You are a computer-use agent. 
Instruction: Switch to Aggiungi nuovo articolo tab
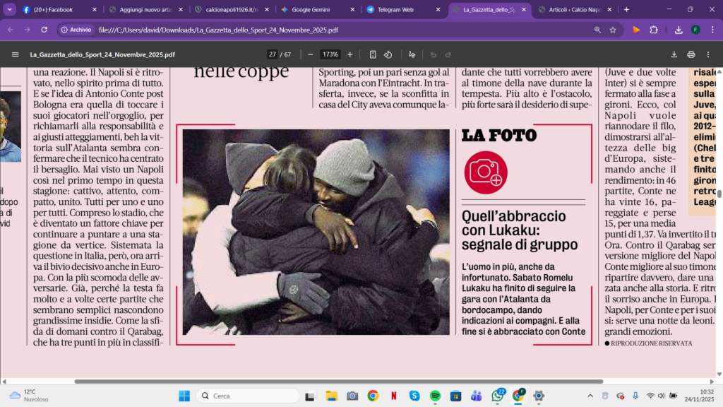tap(145, 9)
